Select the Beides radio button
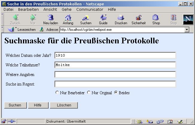Screen dimensions: 195x125 [116, 92]
